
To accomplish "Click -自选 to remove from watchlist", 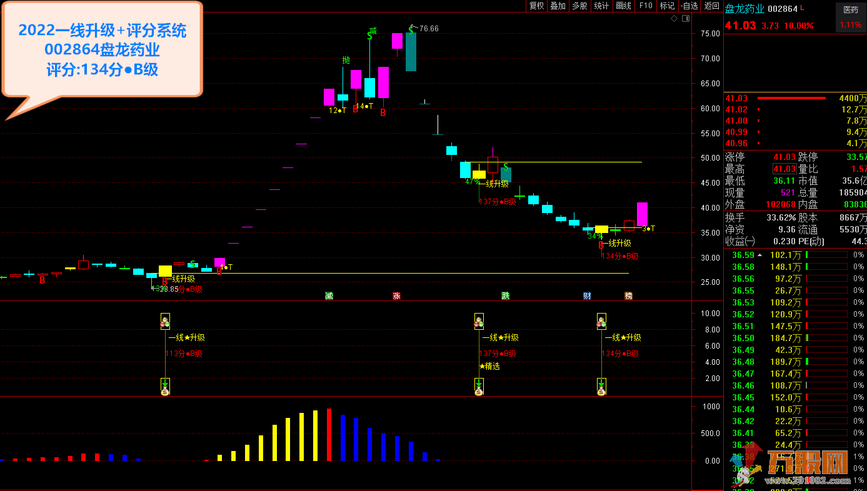I will [x=689, y=6].
